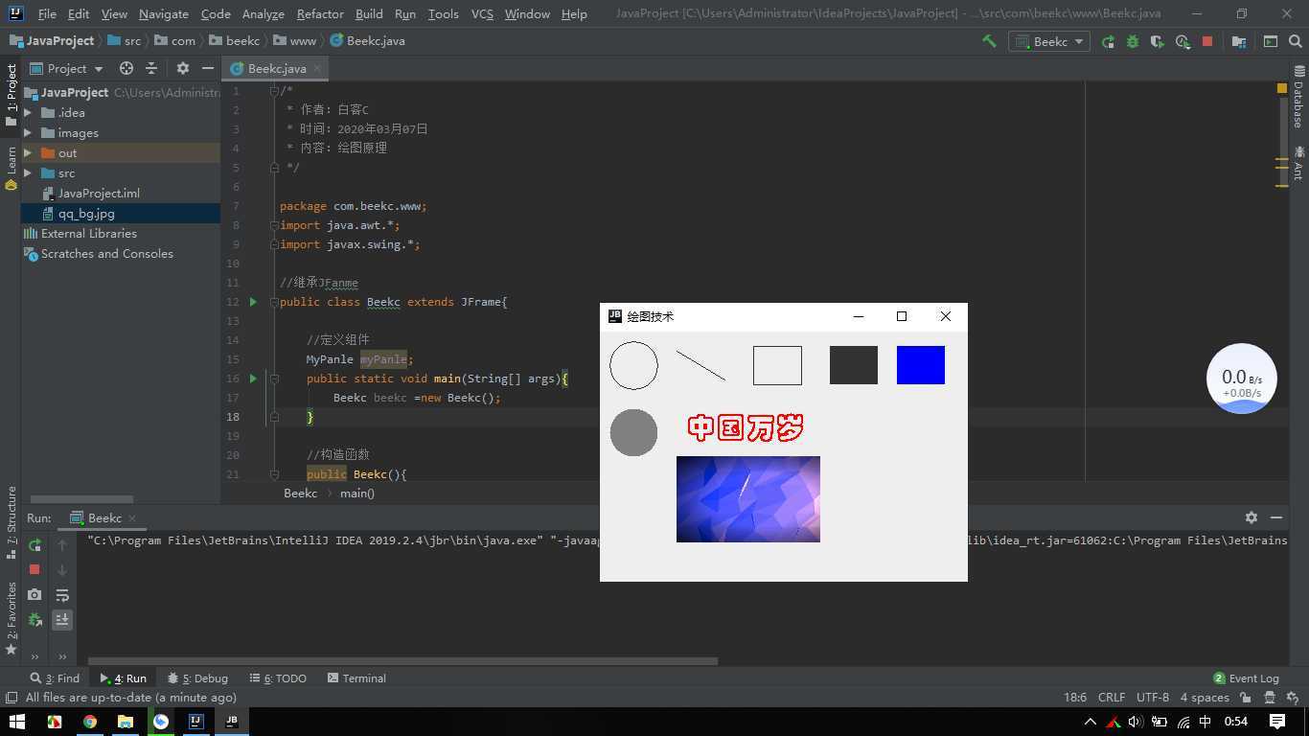Open the 3: Find tool tab
Viewport: 1309px width, 736px height.
tap(55, 678)
